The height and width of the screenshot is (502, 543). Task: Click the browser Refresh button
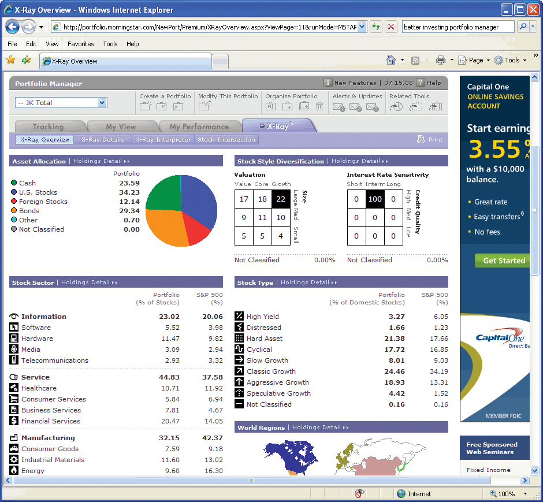(376, 27)
